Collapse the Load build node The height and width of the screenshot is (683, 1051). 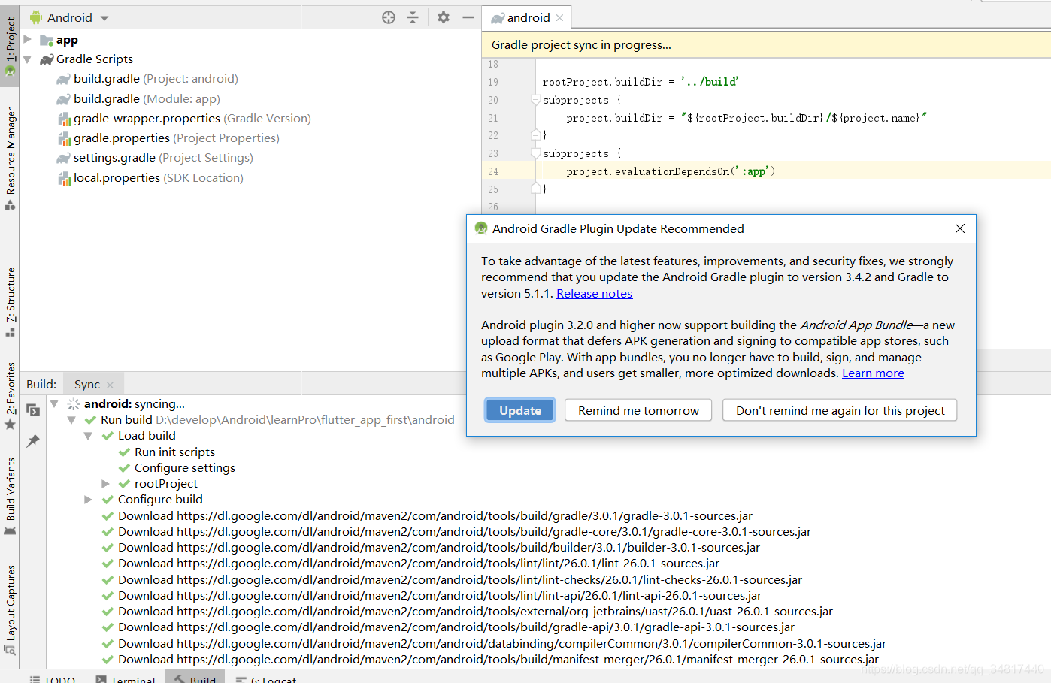pyautogui.click(x=88, y=436)
